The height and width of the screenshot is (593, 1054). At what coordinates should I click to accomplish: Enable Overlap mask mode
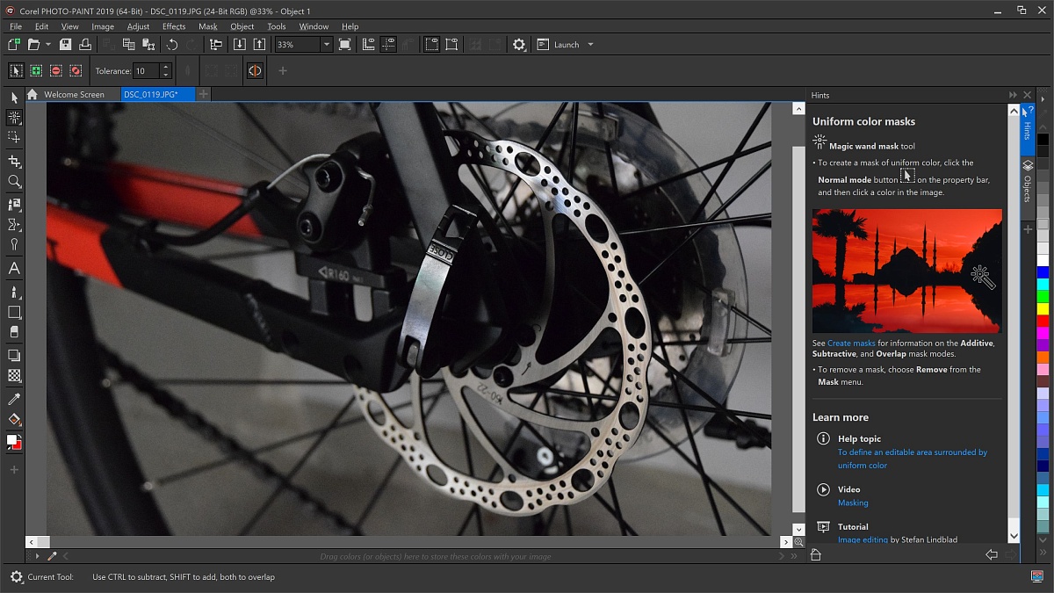pyautogui.click(x=76, y=71)
